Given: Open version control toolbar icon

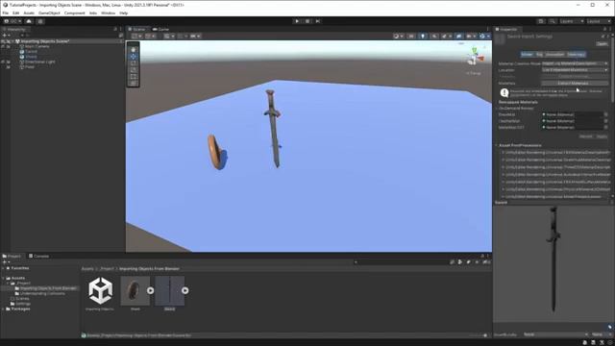Looking at the screenshot, I should 40,21.
